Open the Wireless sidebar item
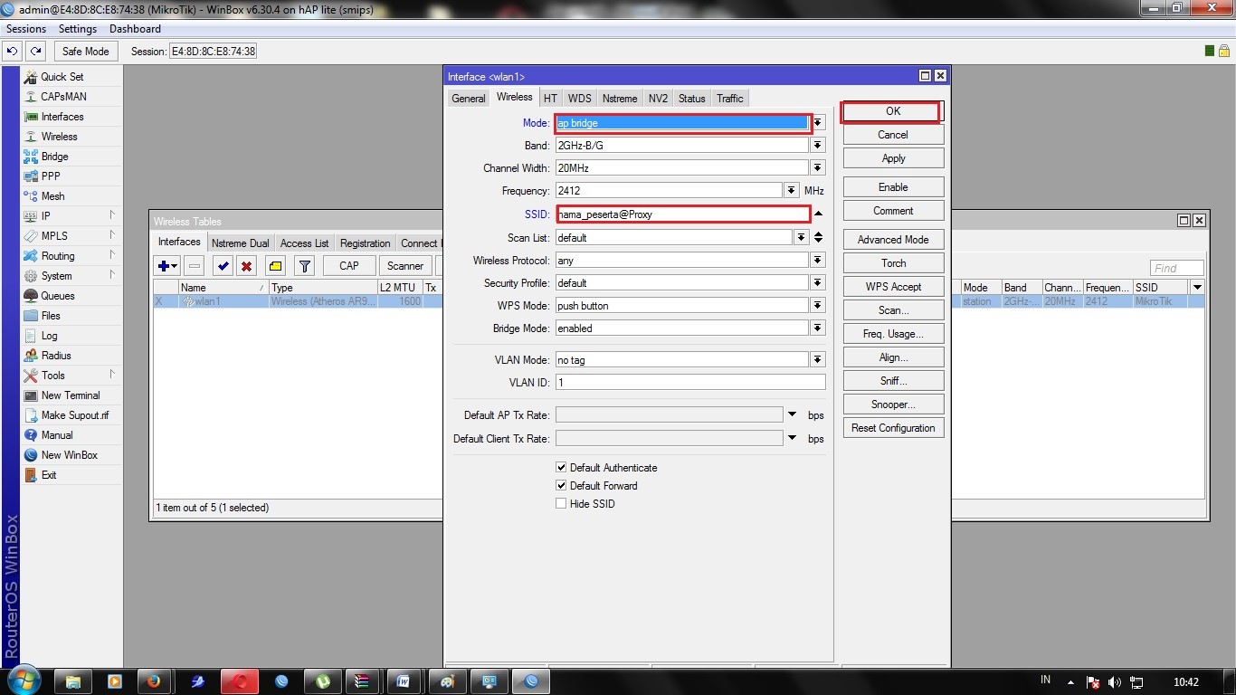1236x695 pixels. (59, 137)
